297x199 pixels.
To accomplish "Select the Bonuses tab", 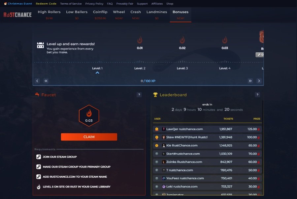I will pyautogui.click(x=181, y=14).
